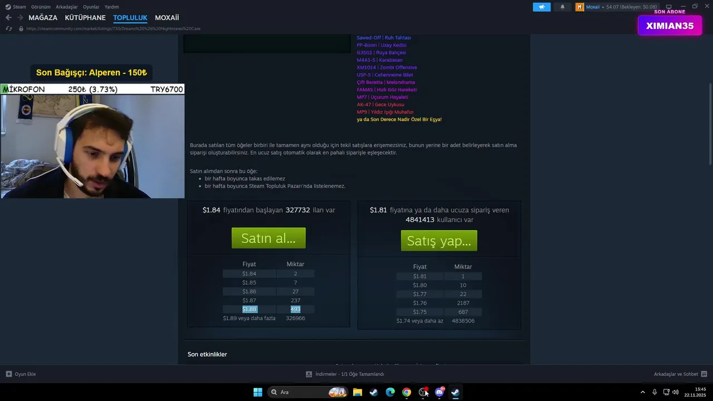Open USP-S | Cehenneme Bilet link

(x=385, y=75)
